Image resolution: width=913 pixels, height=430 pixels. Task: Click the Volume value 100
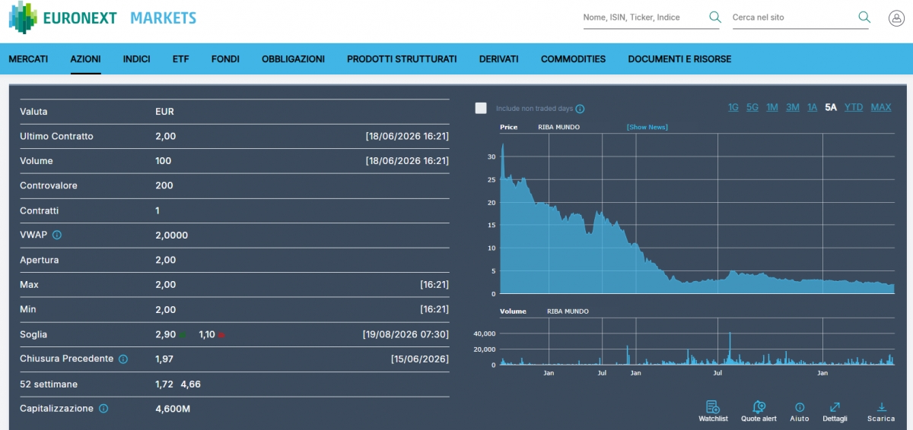coord(163,161)
